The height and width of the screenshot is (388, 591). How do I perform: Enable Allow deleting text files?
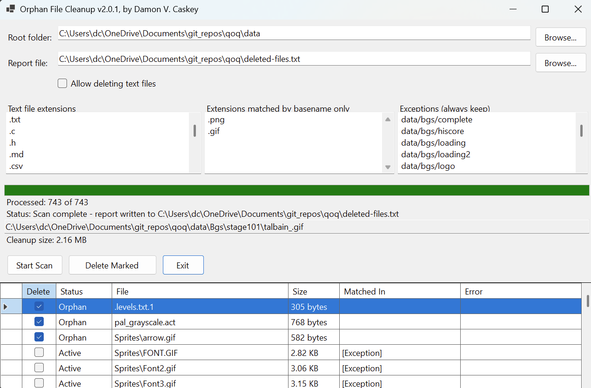[62, 84]
